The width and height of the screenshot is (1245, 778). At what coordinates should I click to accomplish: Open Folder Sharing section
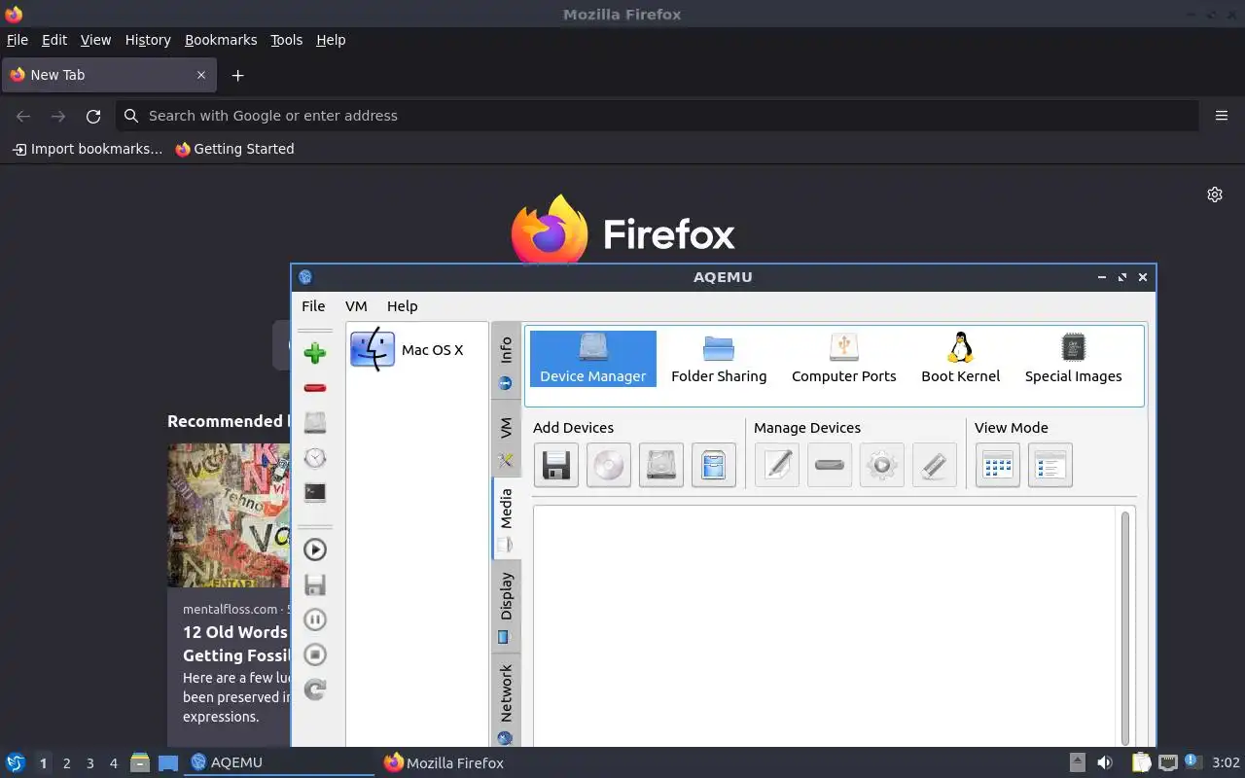click(x=719, y=359)
